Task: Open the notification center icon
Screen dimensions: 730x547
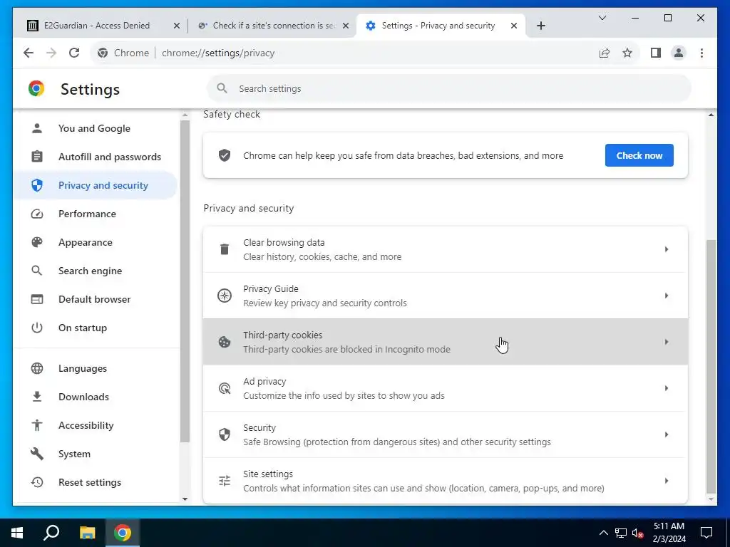Action: click(706, 533)
